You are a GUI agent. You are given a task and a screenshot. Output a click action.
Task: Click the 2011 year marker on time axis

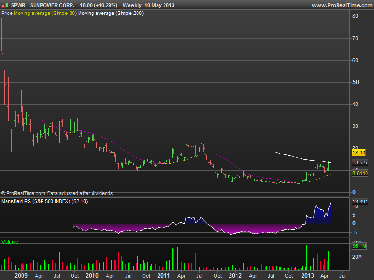pyautogui.click(x=164, y=276)
